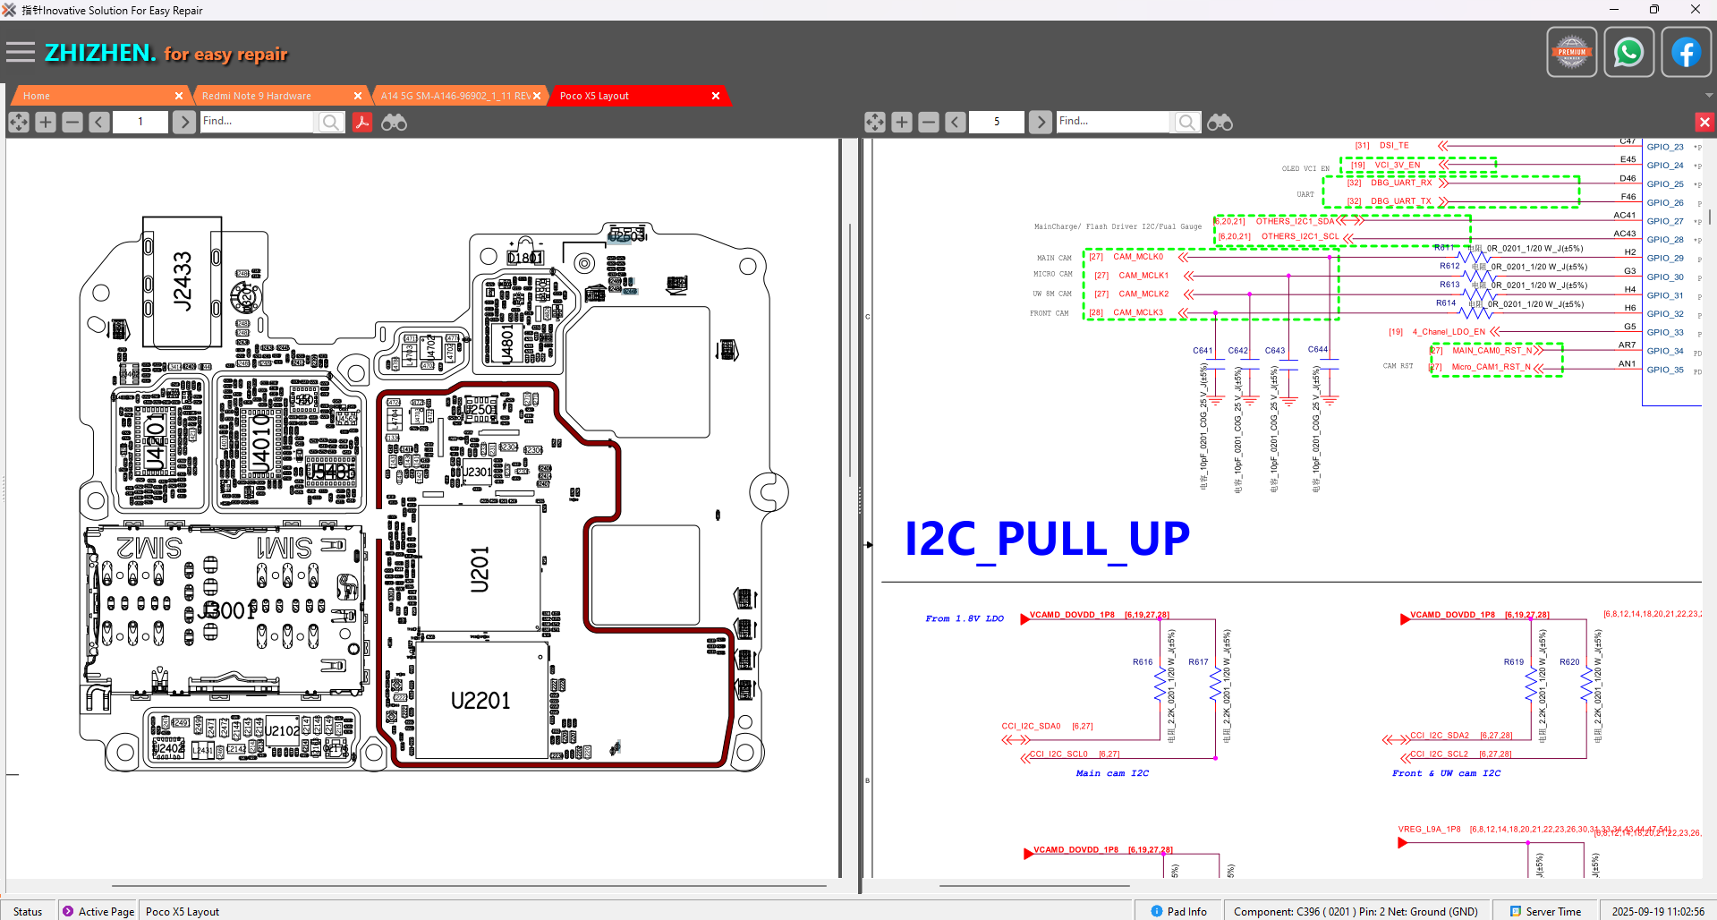Viewport: 1717px width, 920px height.
Task: Click GPIO_23 pin label
Action: coord(1665,147)
